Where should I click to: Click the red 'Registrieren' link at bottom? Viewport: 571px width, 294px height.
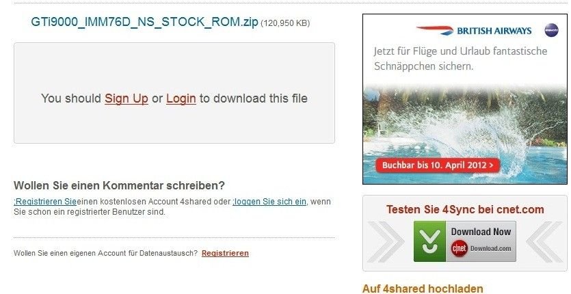coord(225,253)
